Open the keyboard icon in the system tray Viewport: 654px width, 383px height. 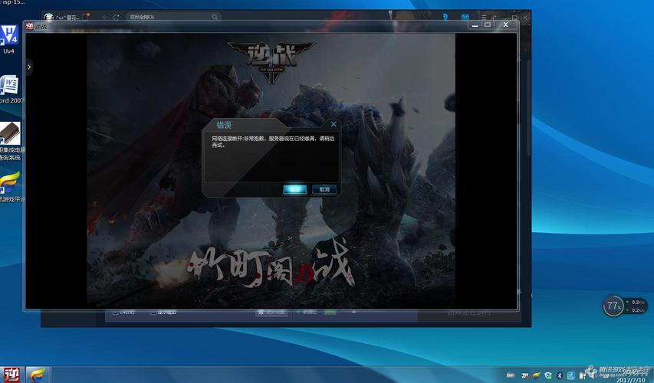point(511,375)
